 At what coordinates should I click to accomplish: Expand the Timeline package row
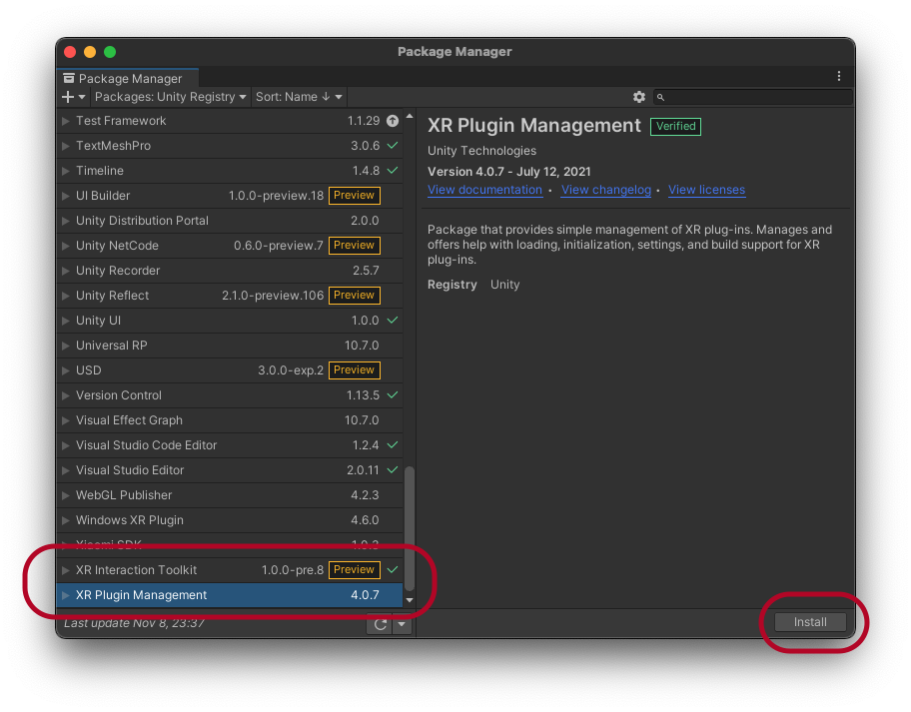tap(66, 171)
